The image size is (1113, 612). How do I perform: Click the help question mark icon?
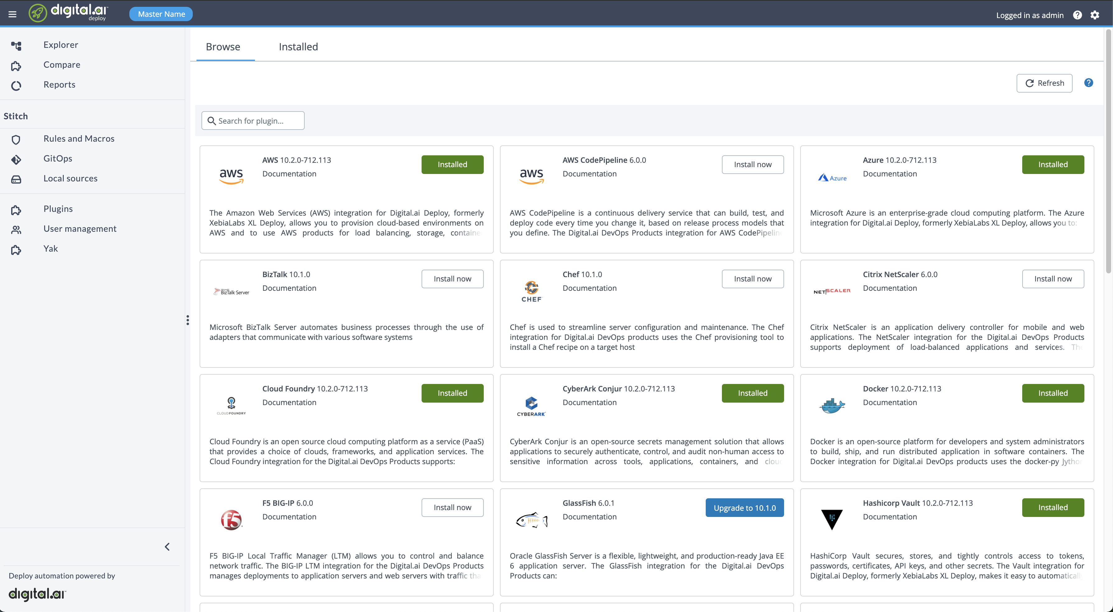click(x=1078, y=14)
